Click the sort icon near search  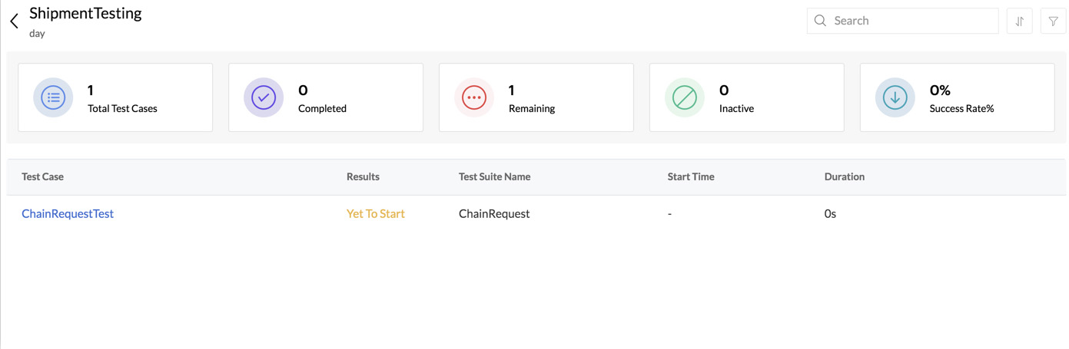[x=1019, y=21]
